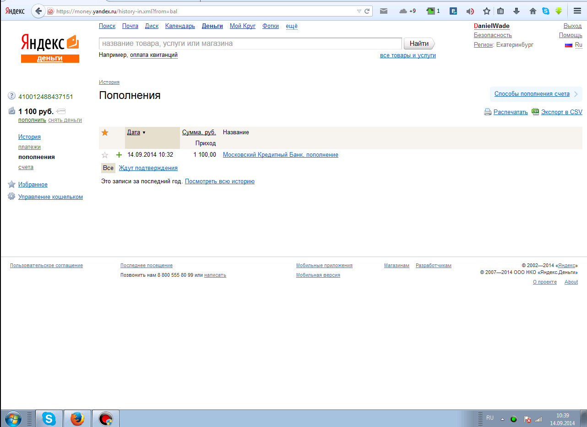The width and height of the screenshot is (587, 427).
Task: Click the Выход logout link
Action: tap(573, 26)
